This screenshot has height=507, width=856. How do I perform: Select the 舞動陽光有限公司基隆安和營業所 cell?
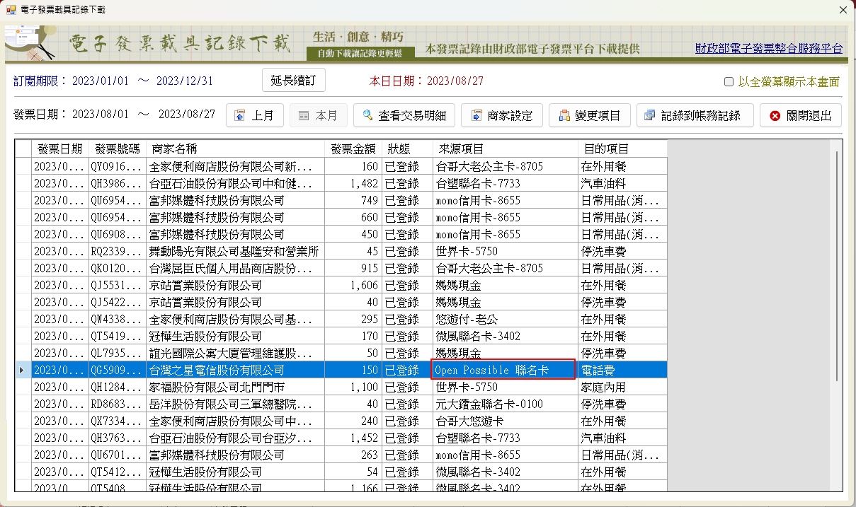pos(236,251)
